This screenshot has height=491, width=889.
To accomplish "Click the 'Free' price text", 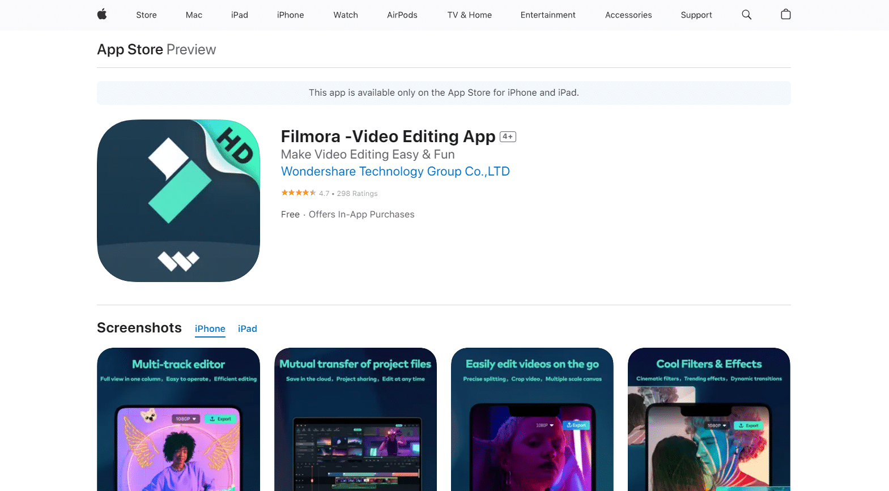I will (290, 215).
